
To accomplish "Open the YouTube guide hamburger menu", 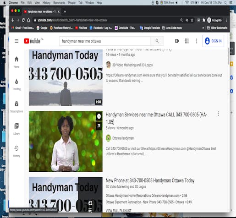I will [16, 41].
